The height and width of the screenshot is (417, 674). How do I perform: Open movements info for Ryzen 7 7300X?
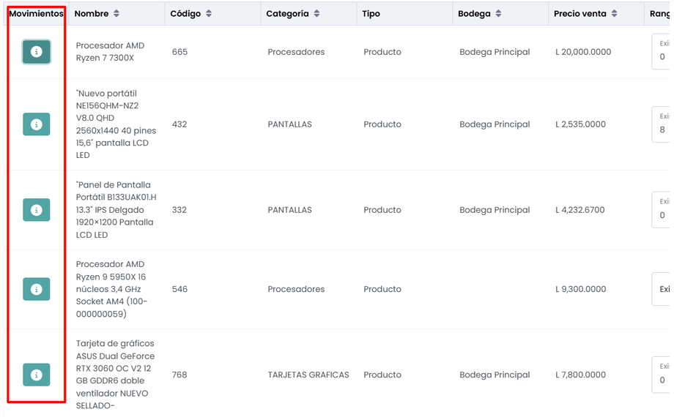(x=36, y=52)
